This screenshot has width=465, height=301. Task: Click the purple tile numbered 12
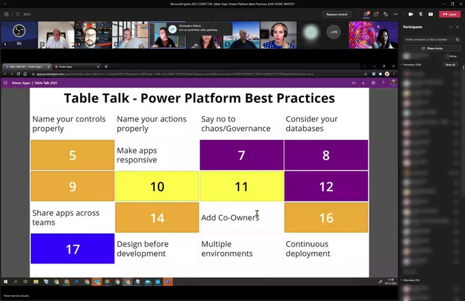326,186
